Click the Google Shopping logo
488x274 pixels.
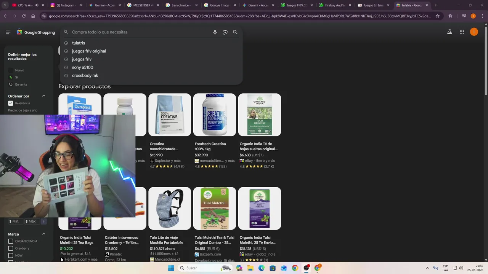(x=36, y=32)
